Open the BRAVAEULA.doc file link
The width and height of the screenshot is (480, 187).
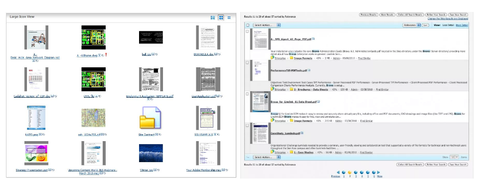pos(203,54)
